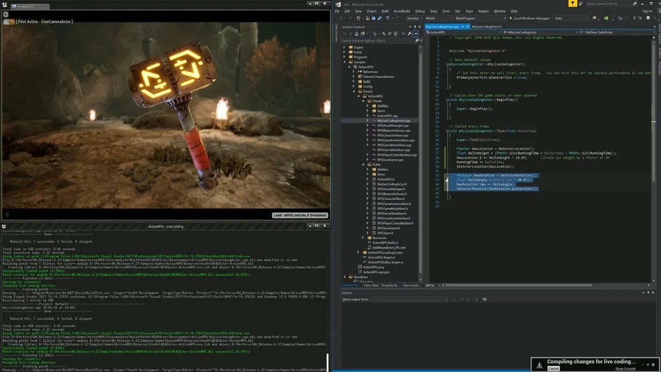Image resolution: width=661 pixels, height=372 pixels.
Task: Collapse the outline toggle beside Tick function
Action: pyautogui.click(x=447, y=131)
